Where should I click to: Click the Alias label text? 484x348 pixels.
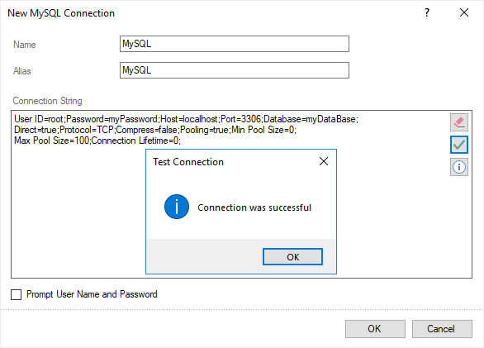pyautogui.click(x=22, y=71)
